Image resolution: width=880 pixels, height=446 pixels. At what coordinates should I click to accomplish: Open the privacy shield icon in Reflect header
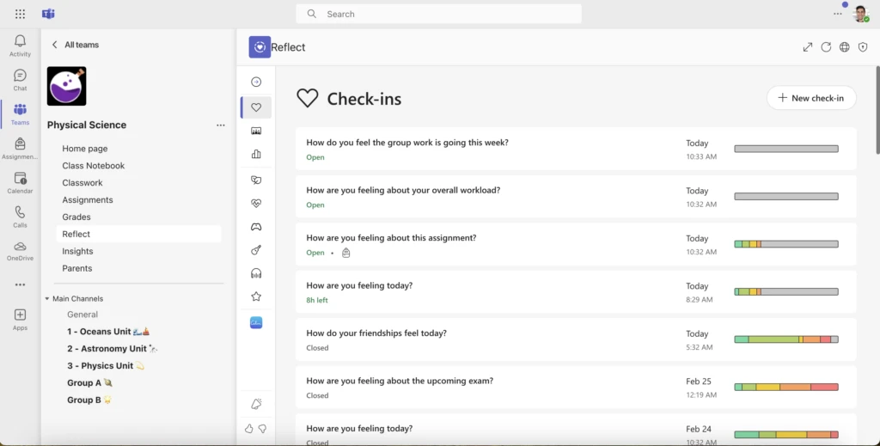[863, 47]
